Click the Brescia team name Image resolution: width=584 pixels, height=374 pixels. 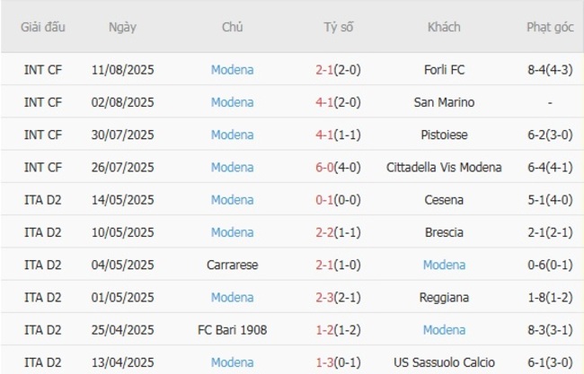[444, 232]
